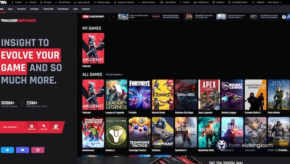Screen dimensions: 290x164
Task: Click the 300M+ players tracked stat
Action: pyautogui.click(x=9, y=104)
